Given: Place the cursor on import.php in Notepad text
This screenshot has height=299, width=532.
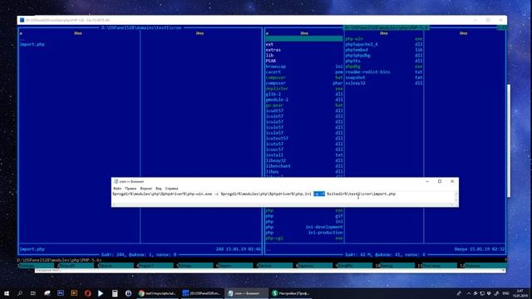Looking at the screenshot, I should coord(384,194).
